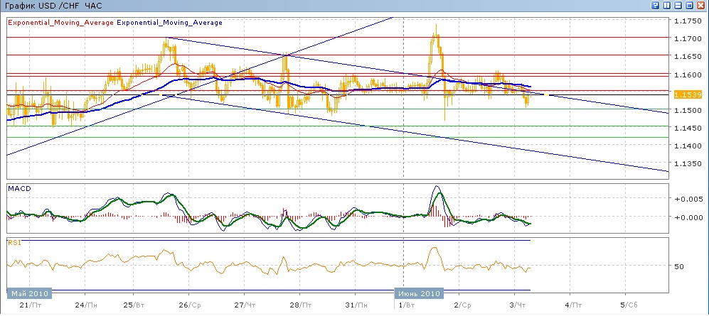Screen dimensions: 709x316
Task: Click the blue Exponential_Moving_Average legend label
Action: (169, 23)
